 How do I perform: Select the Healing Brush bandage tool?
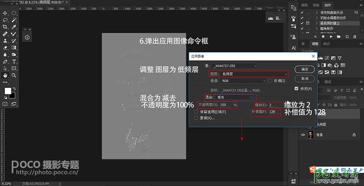pyautogui.click(x=5, y=34)
